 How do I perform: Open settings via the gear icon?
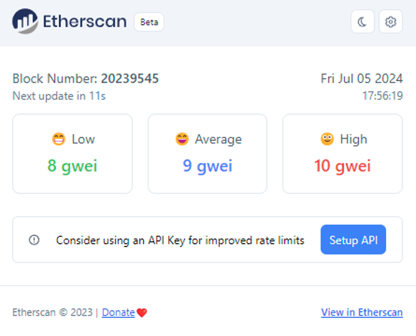(x=390, y=22)
